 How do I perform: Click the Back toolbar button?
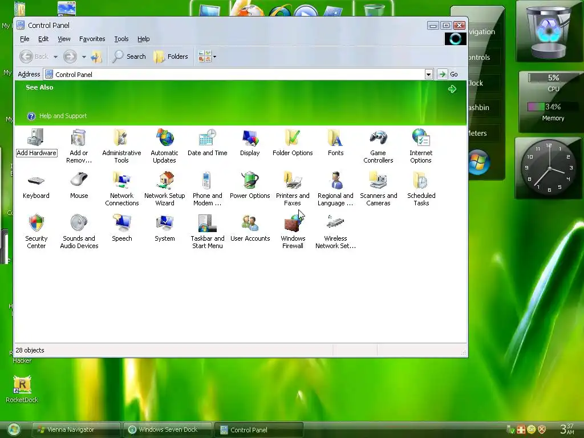tap(34, 56)
